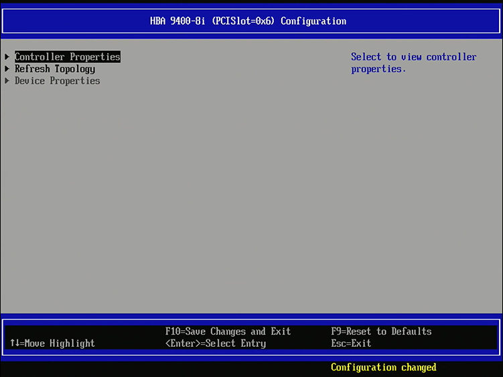Click the <Enter>=Select Entry hint
This screenshot has height=377, width=503.
[216, 344]
